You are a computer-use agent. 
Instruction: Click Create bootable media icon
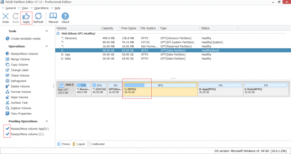tap(7, 39)
